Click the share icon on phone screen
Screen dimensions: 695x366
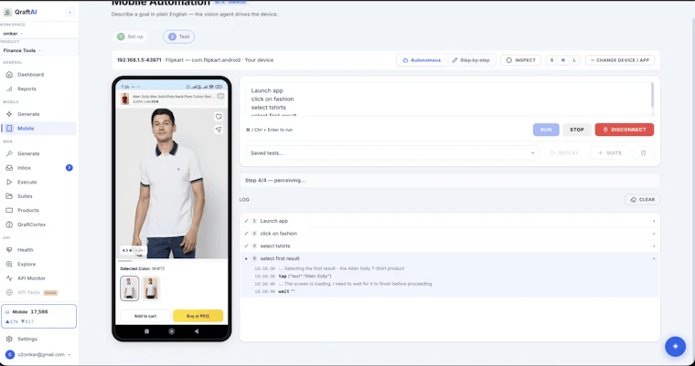(219, 130)
